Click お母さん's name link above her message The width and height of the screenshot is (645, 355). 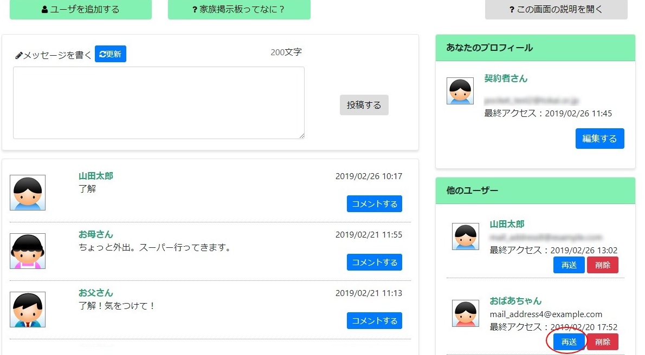click(95, 234)
